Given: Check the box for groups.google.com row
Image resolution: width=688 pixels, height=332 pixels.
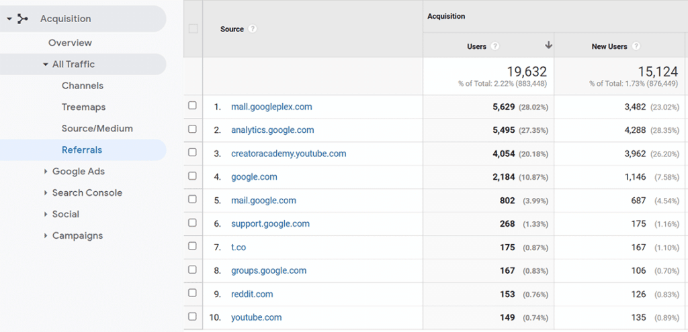Looking at the screenshot, I should 192,270.
